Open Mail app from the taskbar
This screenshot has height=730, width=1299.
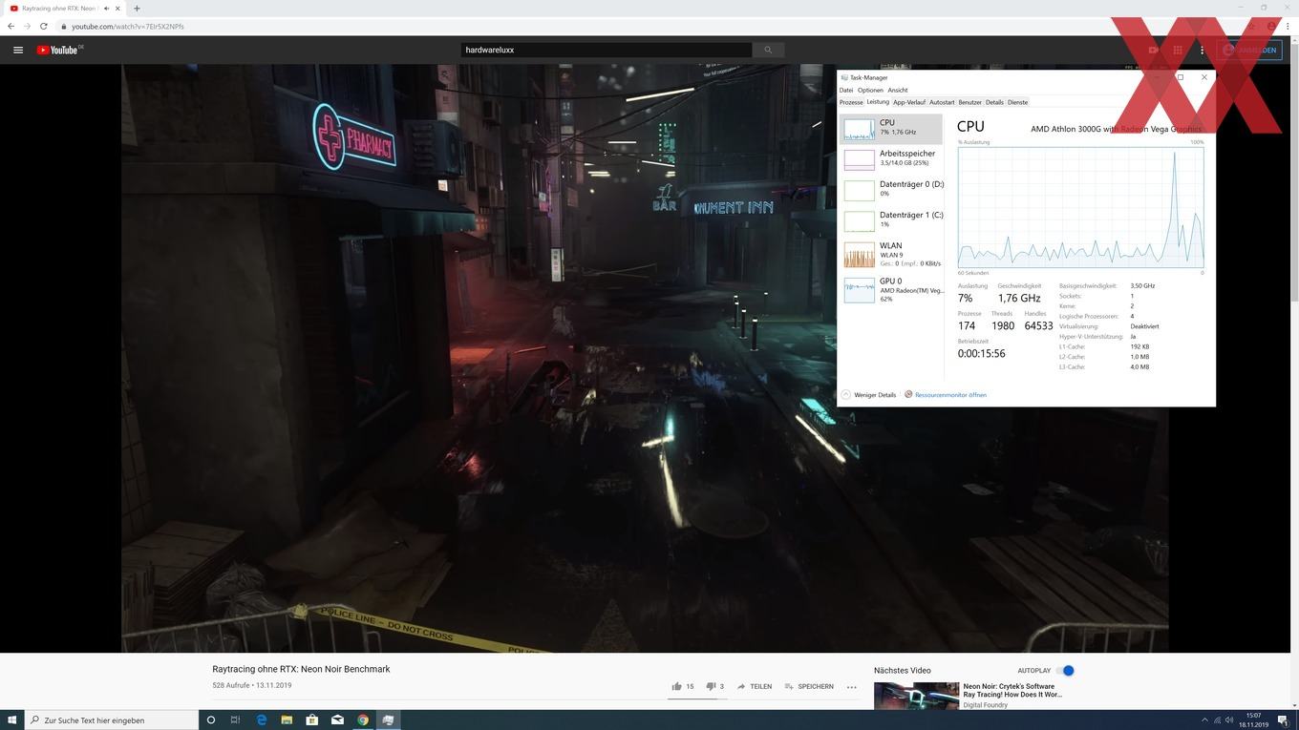click(x=337, y=720)
